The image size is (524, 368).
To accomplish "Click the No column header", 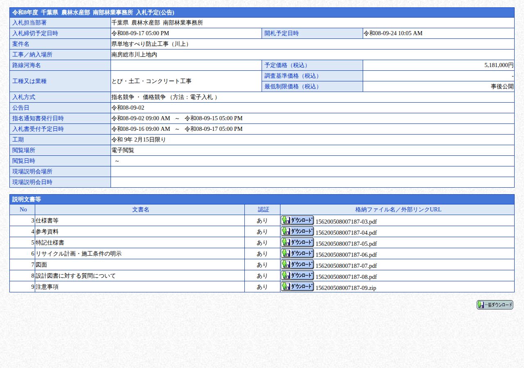I will point(23,210).
